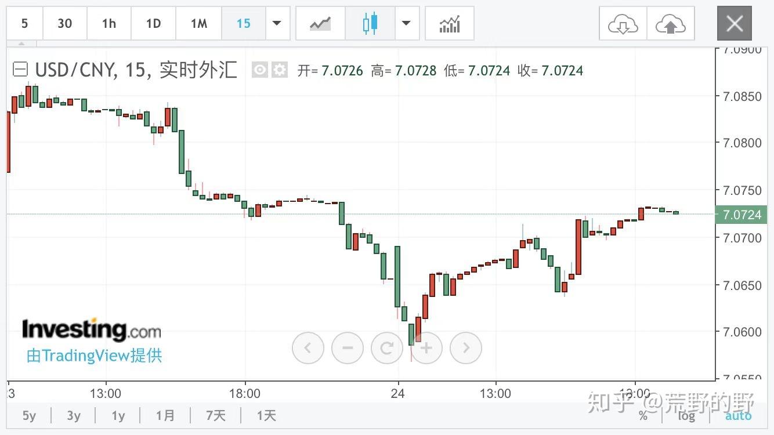Enable logarithmic scale with the log toggle
This screenshot has width=774, height=435.
pyautogui.click(x=686, y=416)
